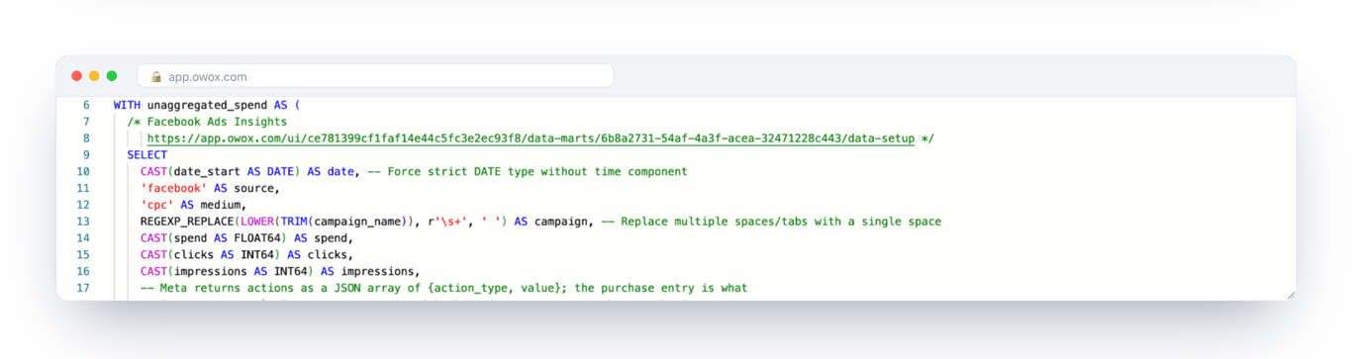This screenshot has width=1352, height=359.
Task: Click 'unaggregated_spend' identifier on line 6
Action: (207, 105)
